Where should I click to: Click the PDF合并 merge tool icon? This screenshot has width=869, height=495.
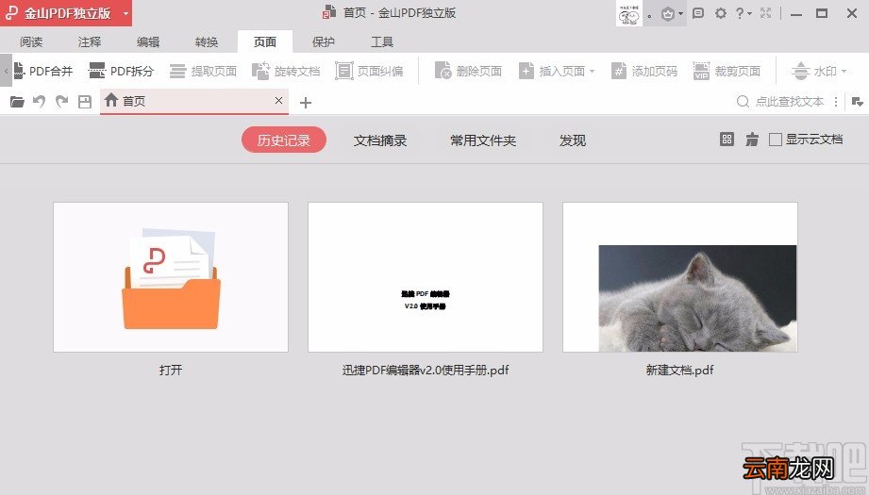(20, 71)
